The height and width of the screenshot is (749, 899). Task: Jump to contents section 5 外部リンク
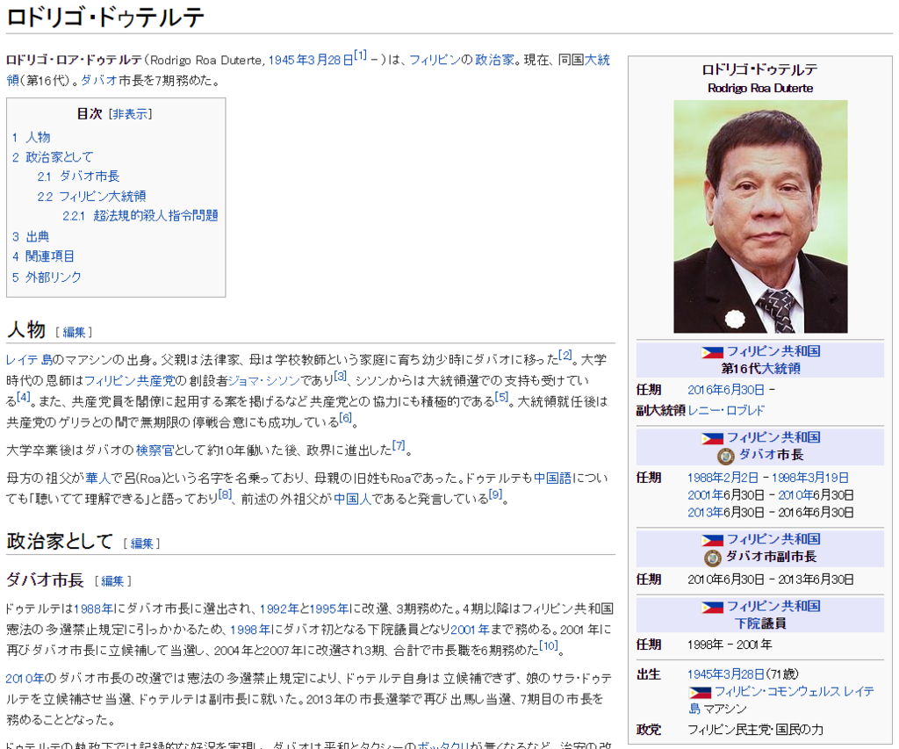coord(47,277)
